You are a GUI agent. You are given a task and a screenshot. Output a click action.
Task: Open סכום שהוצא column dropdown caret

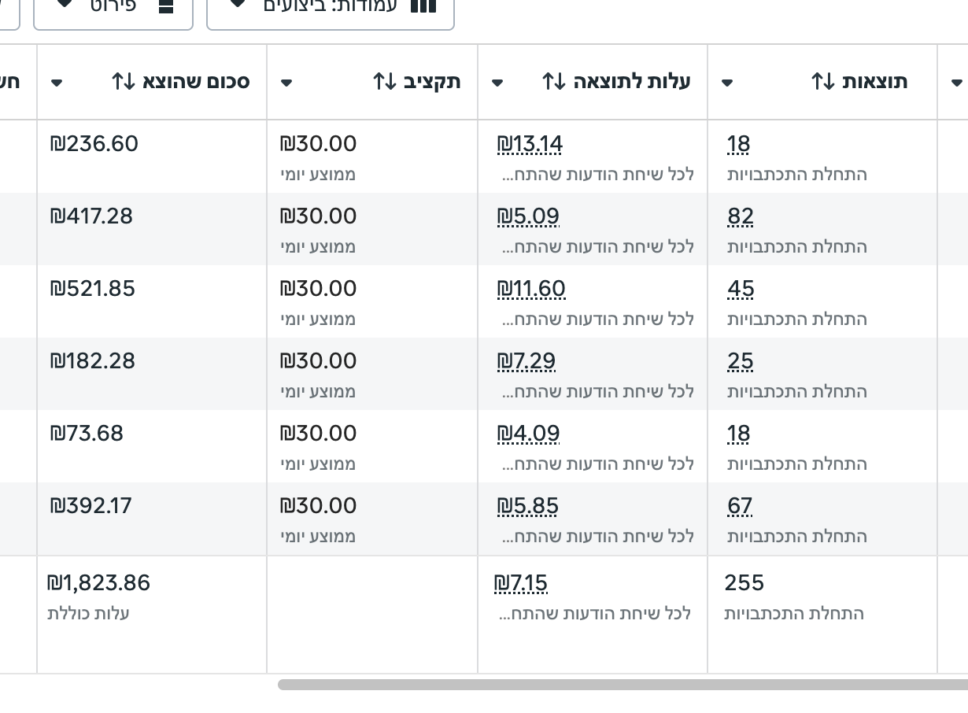[x=57, y=83]
